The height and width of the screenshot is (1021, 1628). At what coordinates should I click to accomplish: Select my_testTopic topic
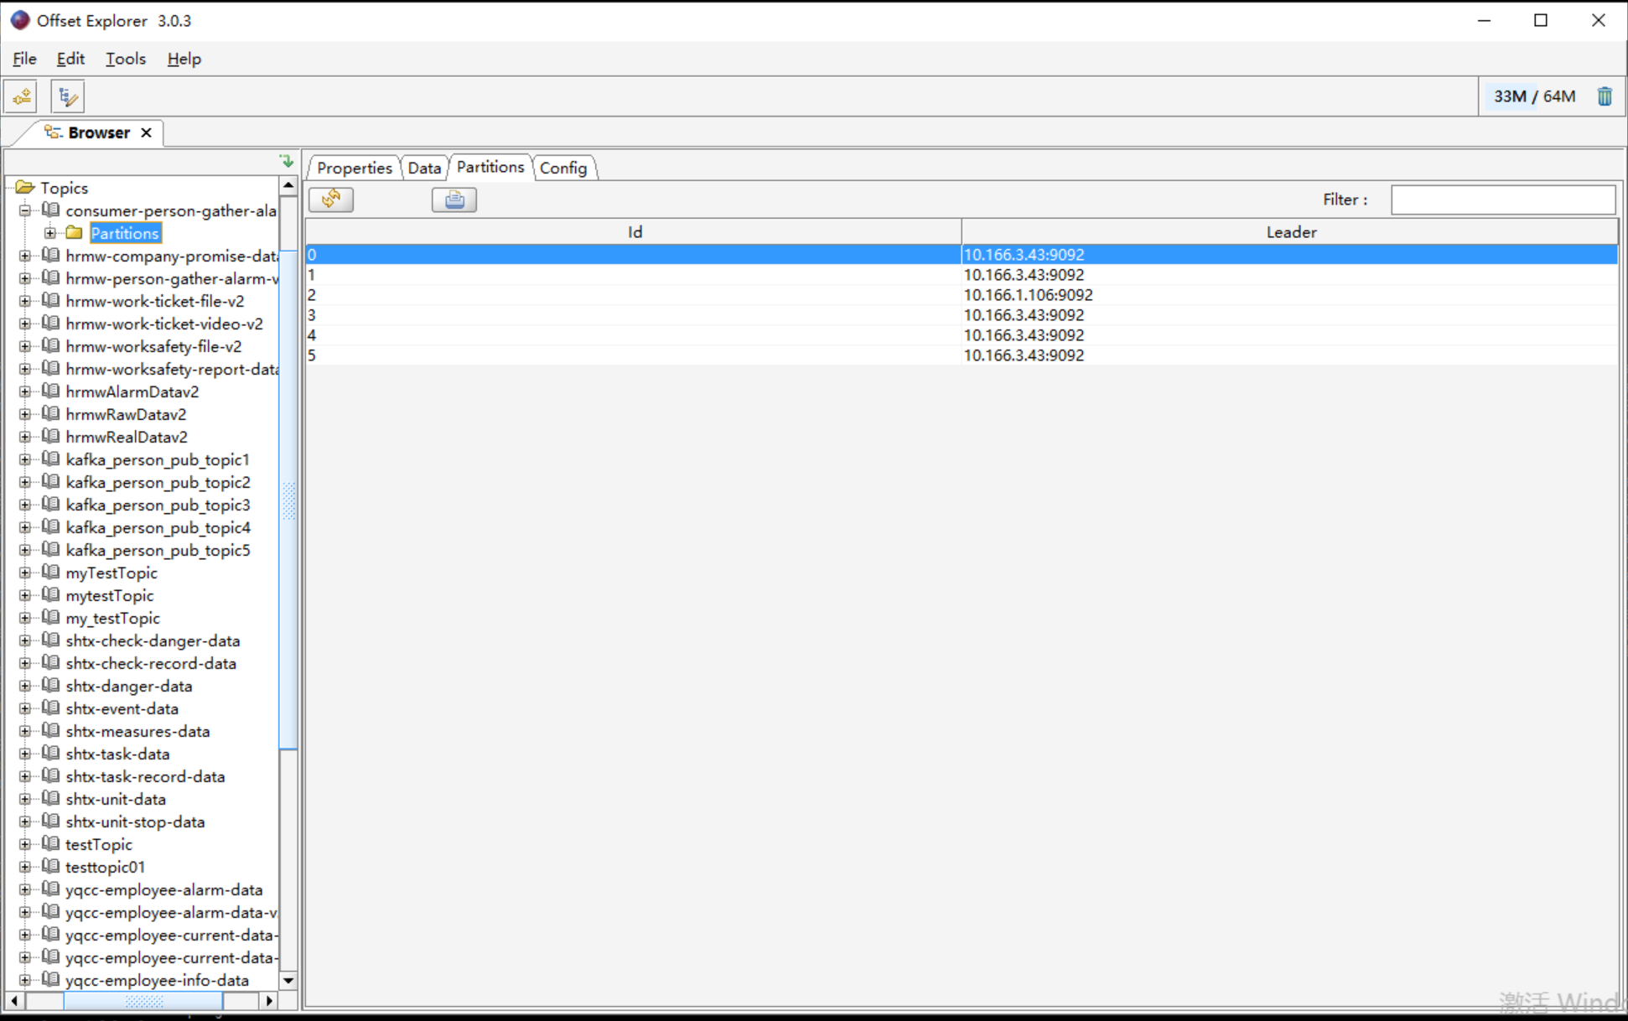point(112,618)
